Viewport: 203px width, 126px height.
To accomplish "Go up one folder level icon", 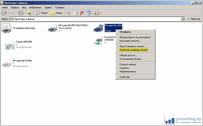I will 30,13.
